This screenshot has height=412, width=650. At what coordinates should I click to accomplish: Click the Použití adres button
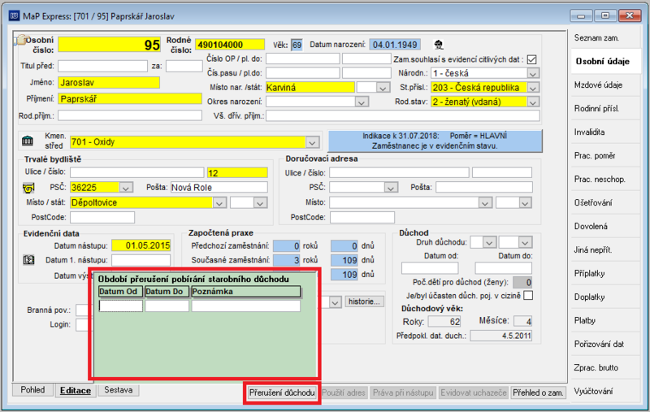(x=344, y=392)
